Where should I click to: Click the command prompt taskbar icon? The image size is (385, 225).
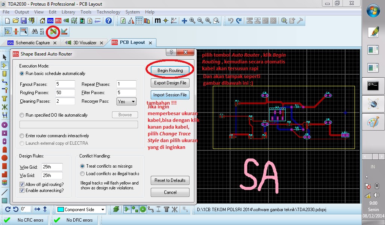click(373, 86)
